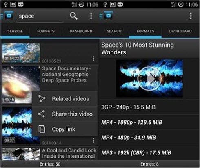Open overflow menu in right screen header
This screenshot has height=168, width=200.
pos(191,16)
